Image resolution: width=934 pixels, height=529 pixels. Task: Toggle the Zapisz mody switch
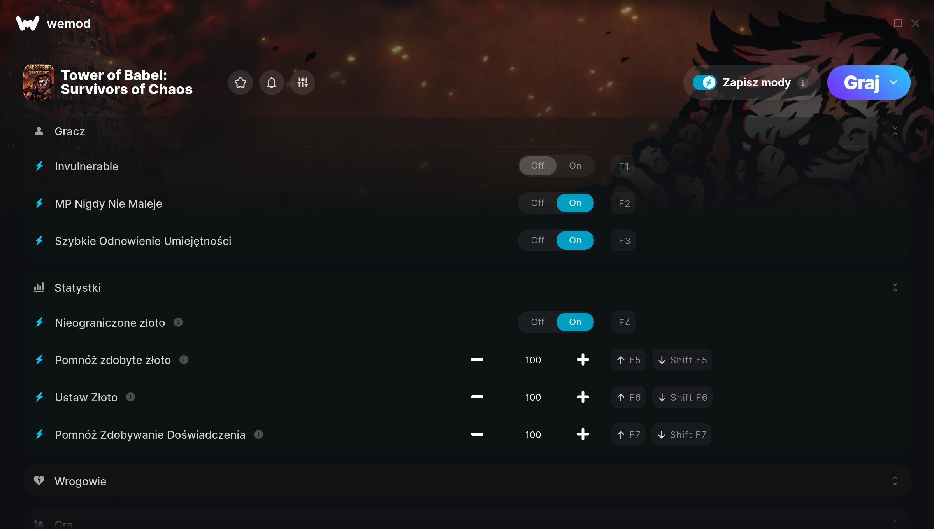point(704,82)
